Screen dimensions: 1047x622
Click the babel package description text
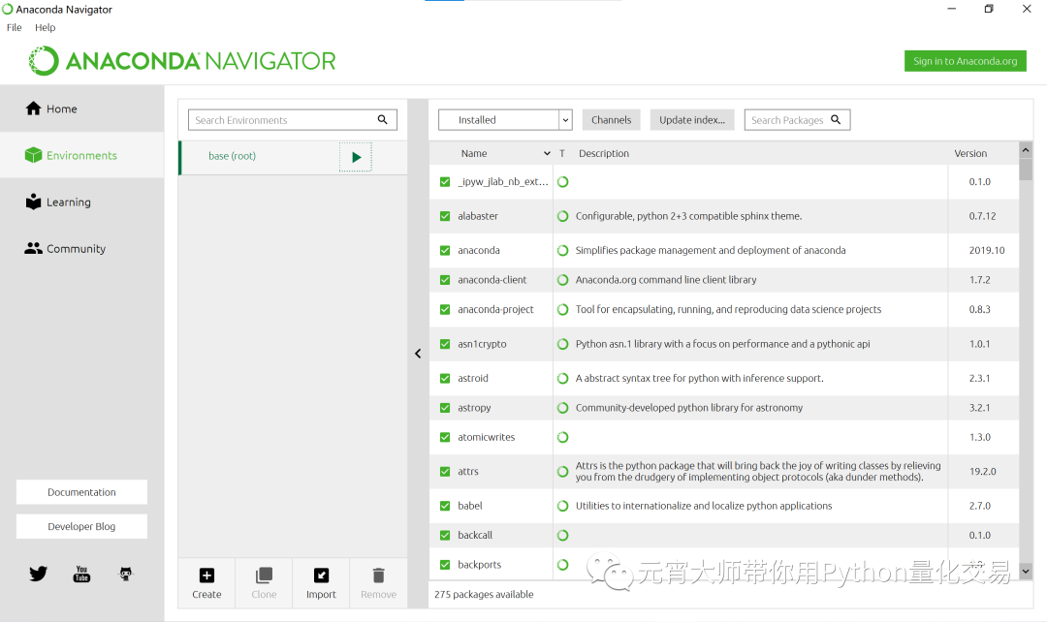[704, 506]
